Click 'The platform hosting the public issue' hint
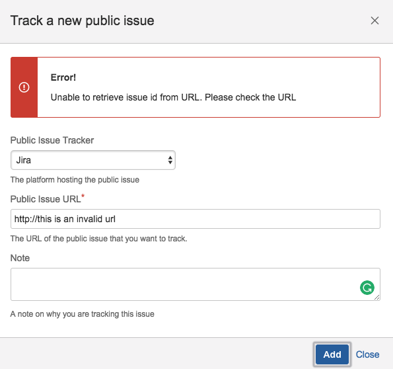The width and height of the screenshot is (393, 369). click(75, 180)
